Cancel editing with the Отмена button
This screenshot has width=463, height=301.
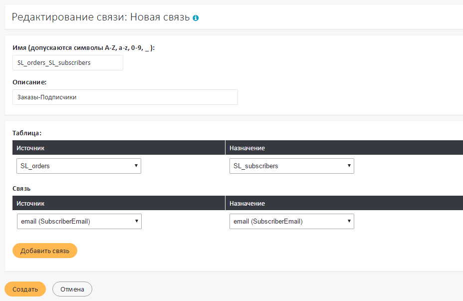72,290
